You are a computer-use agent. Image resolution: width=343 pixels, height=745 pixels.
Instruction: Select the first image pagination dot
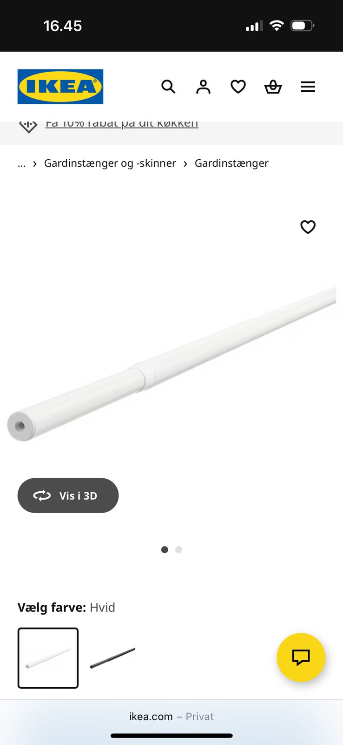coord(165,550)
